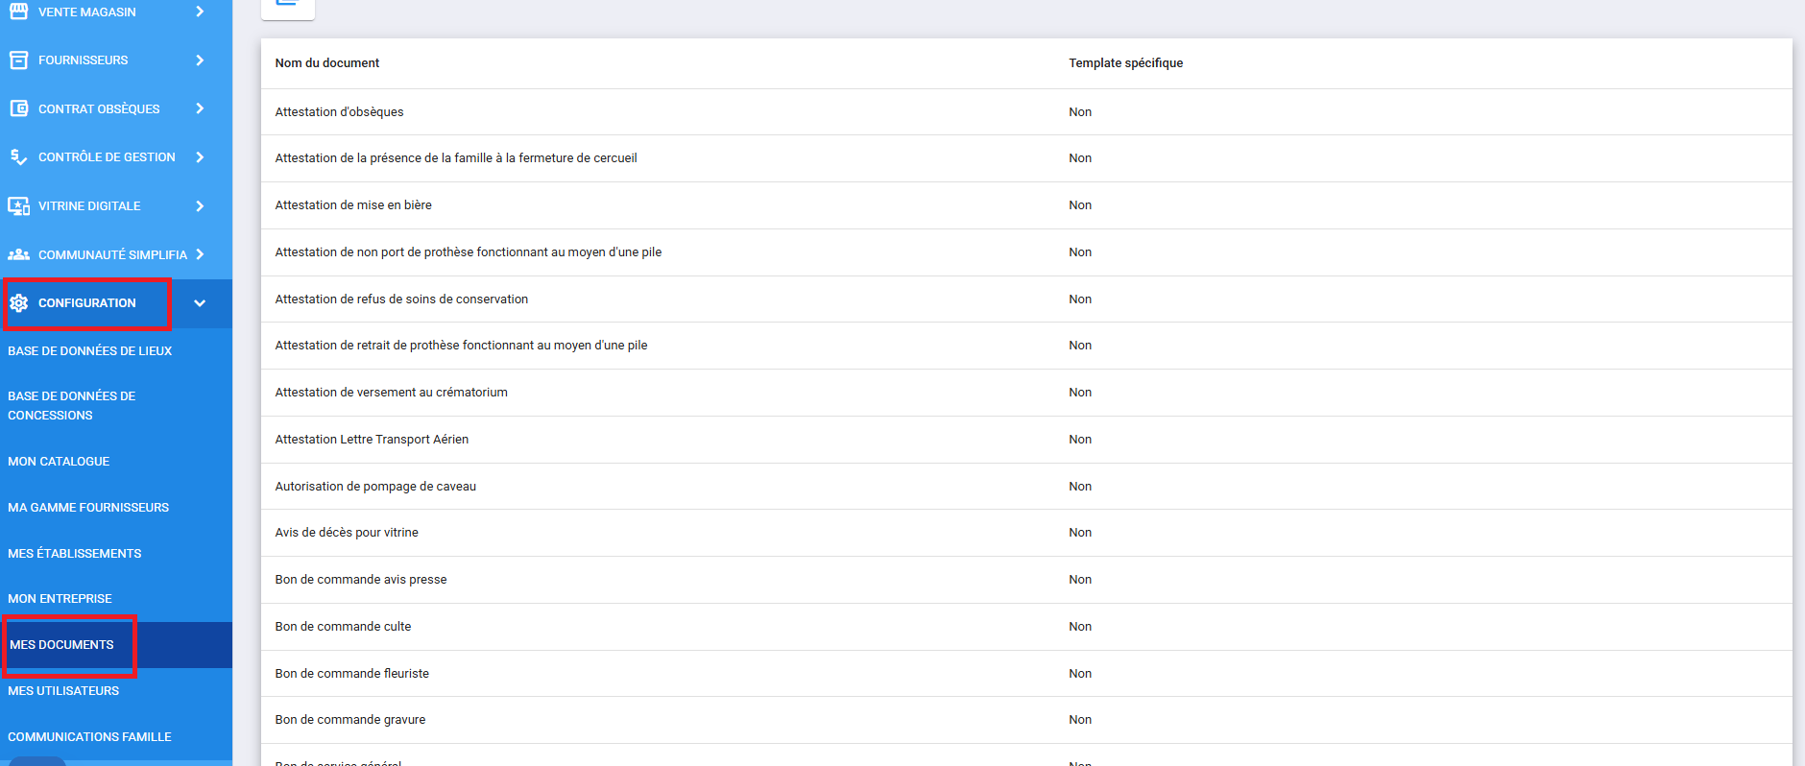Open Attestation de refus de soins row
This screenshot has height=766, width=1805.
[x=1026, y=299]
